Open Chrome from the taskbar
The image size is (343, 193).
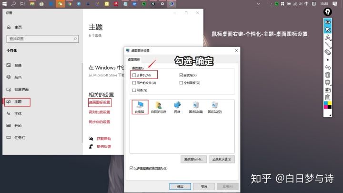tap(70, 4)
